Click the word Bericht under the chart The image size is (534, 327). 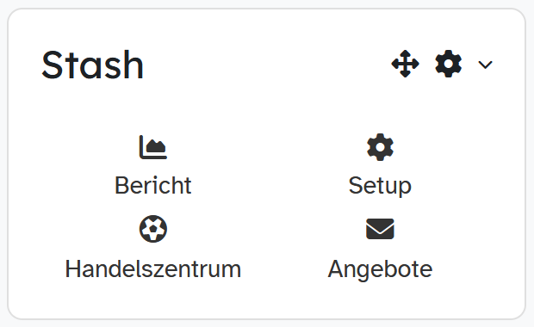pyautogui.click(x=153, y=186)
